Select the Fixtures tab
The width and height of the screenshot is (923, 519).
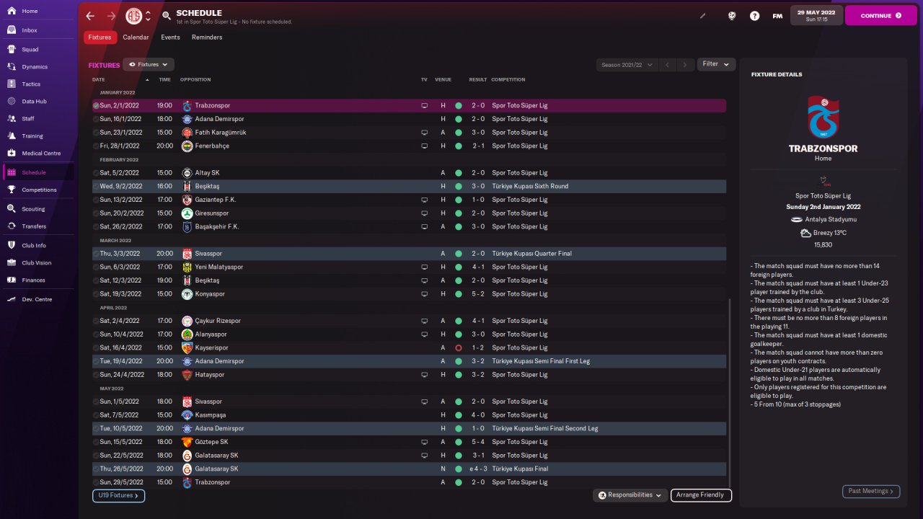point(100,37)
